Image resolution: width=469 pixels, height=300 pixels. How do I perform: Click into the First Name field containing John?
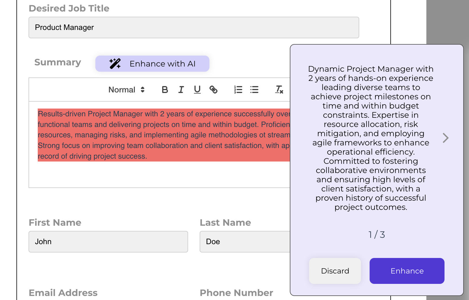[108, 242]
